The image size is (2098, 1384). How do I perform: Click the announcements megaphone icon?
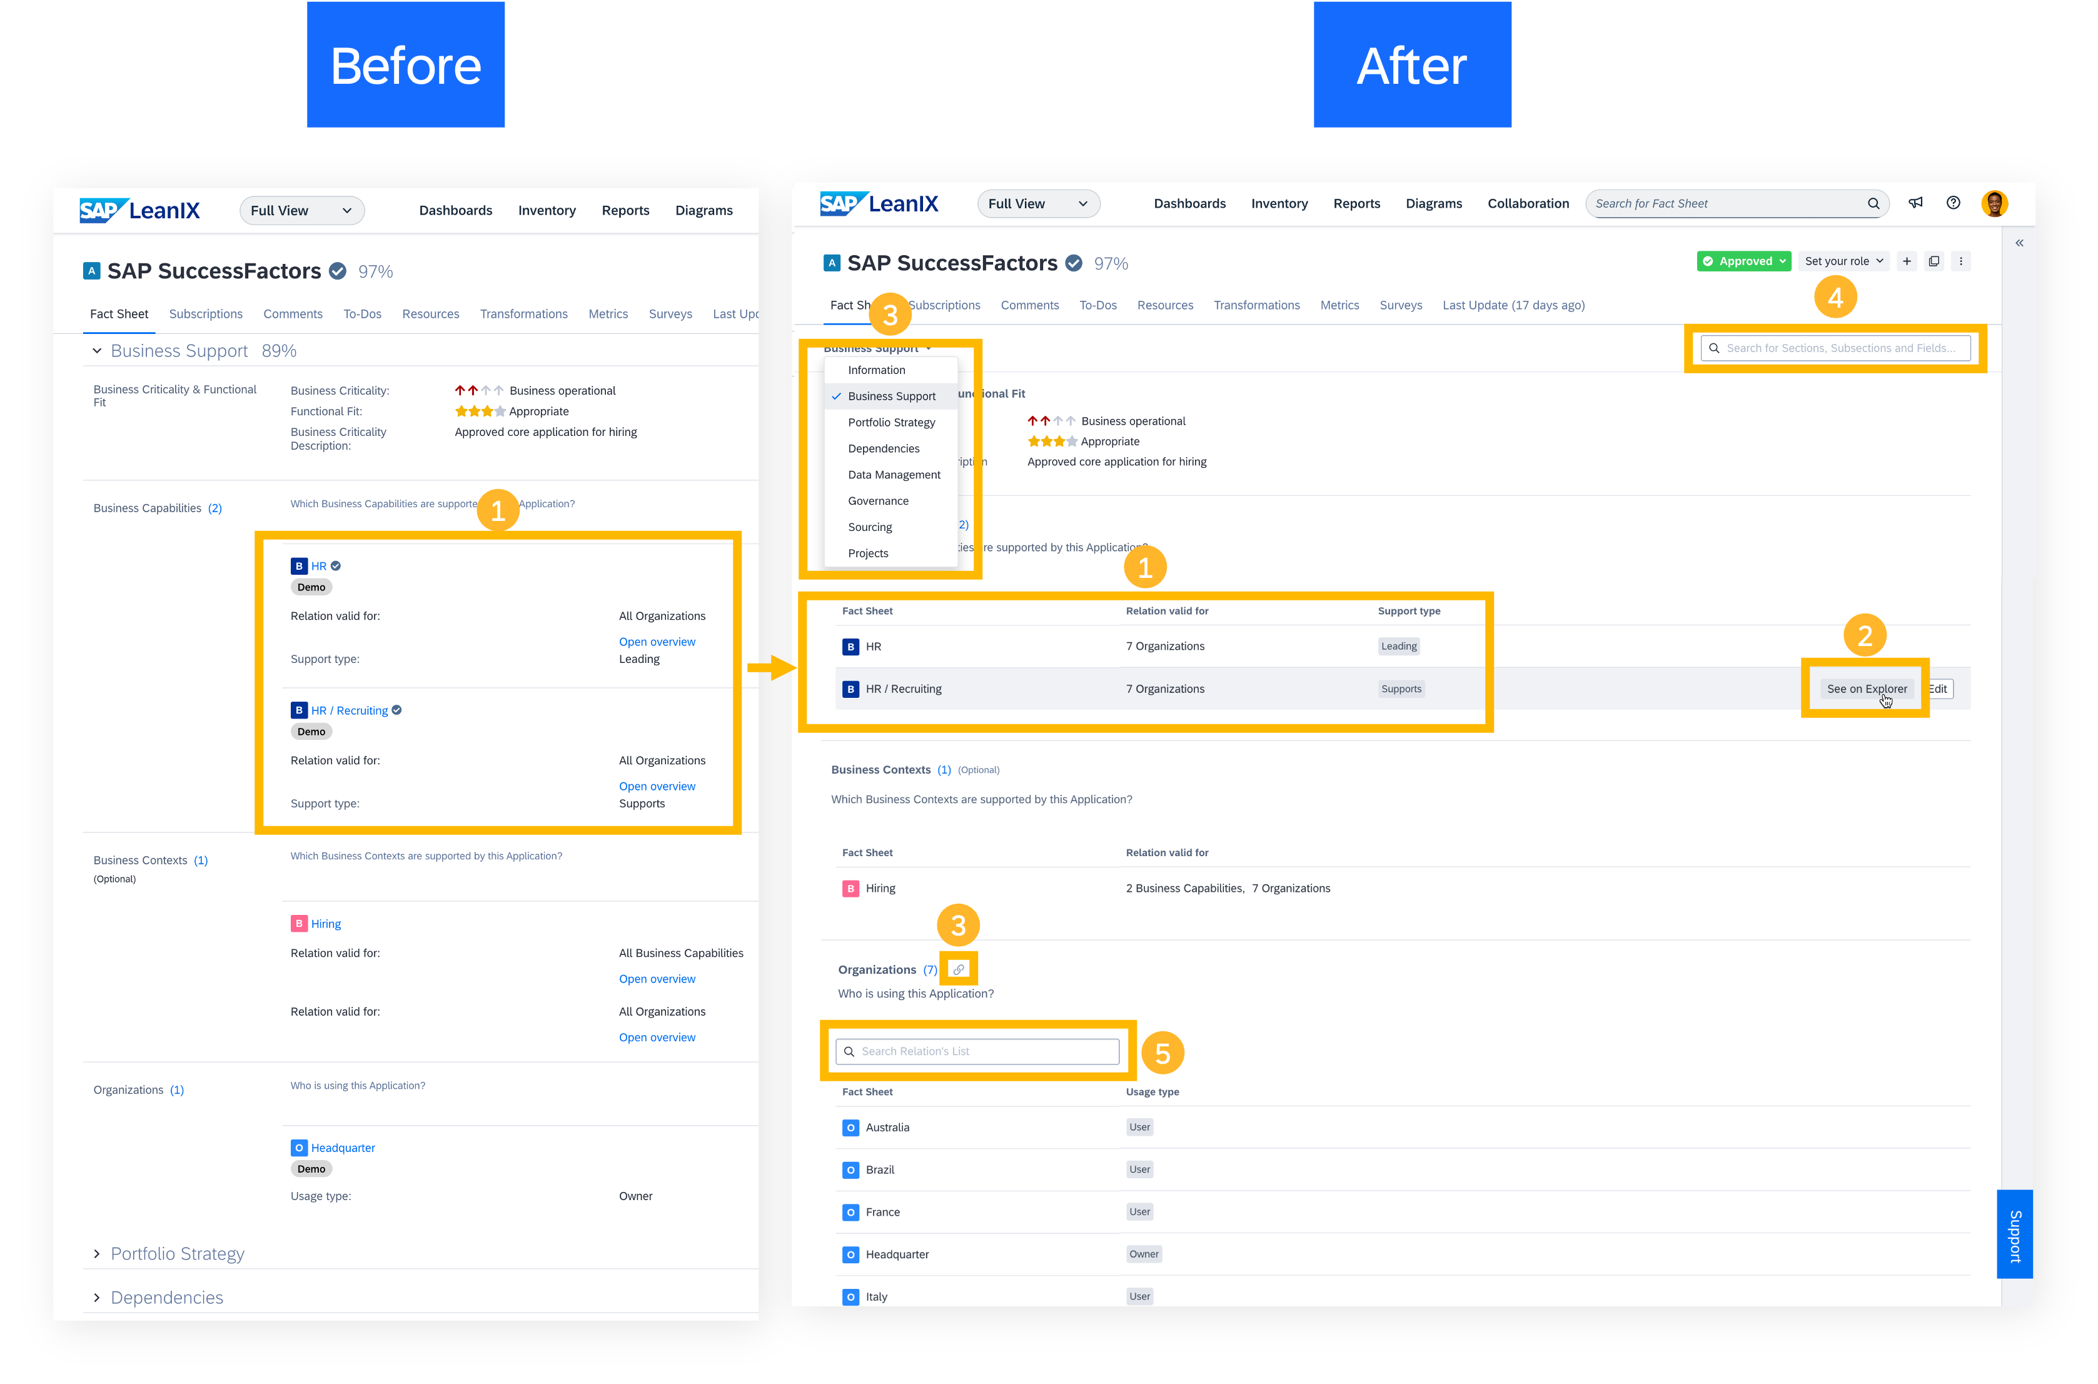coord(1914,203)
